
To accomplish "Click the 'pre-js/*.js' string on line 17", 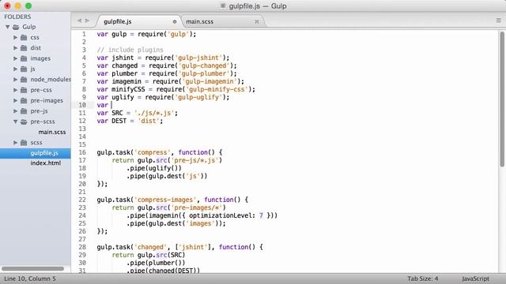I will [194, 160].
